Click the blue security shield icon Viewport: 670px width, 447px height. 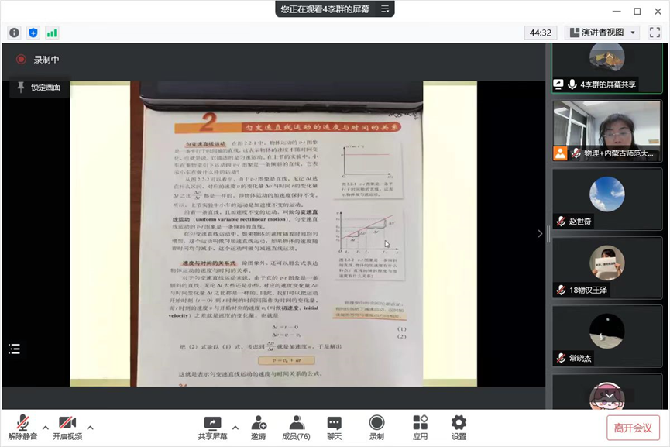point(33,33)
